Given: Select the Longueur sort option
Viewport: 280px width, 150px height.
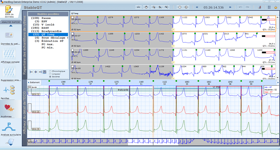Looking at the screenshot, I should pyautogui.click(x=50, y=74).
